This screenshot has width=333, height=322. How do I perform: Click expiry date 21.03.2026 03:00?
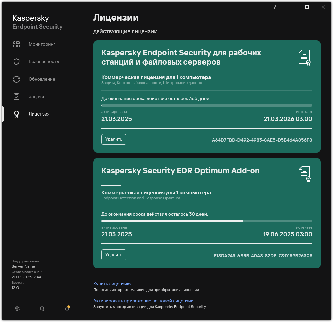coord(288,119)
